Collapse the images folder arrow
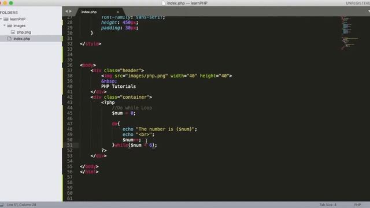Image resolution: width=370 pixels, height=208 pixels. tap(5, 25)
